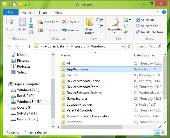The height and width of the screenshot is (138, 170).
Task: Click the quick access Properties icon in title bar
Action: pos(14,4)
